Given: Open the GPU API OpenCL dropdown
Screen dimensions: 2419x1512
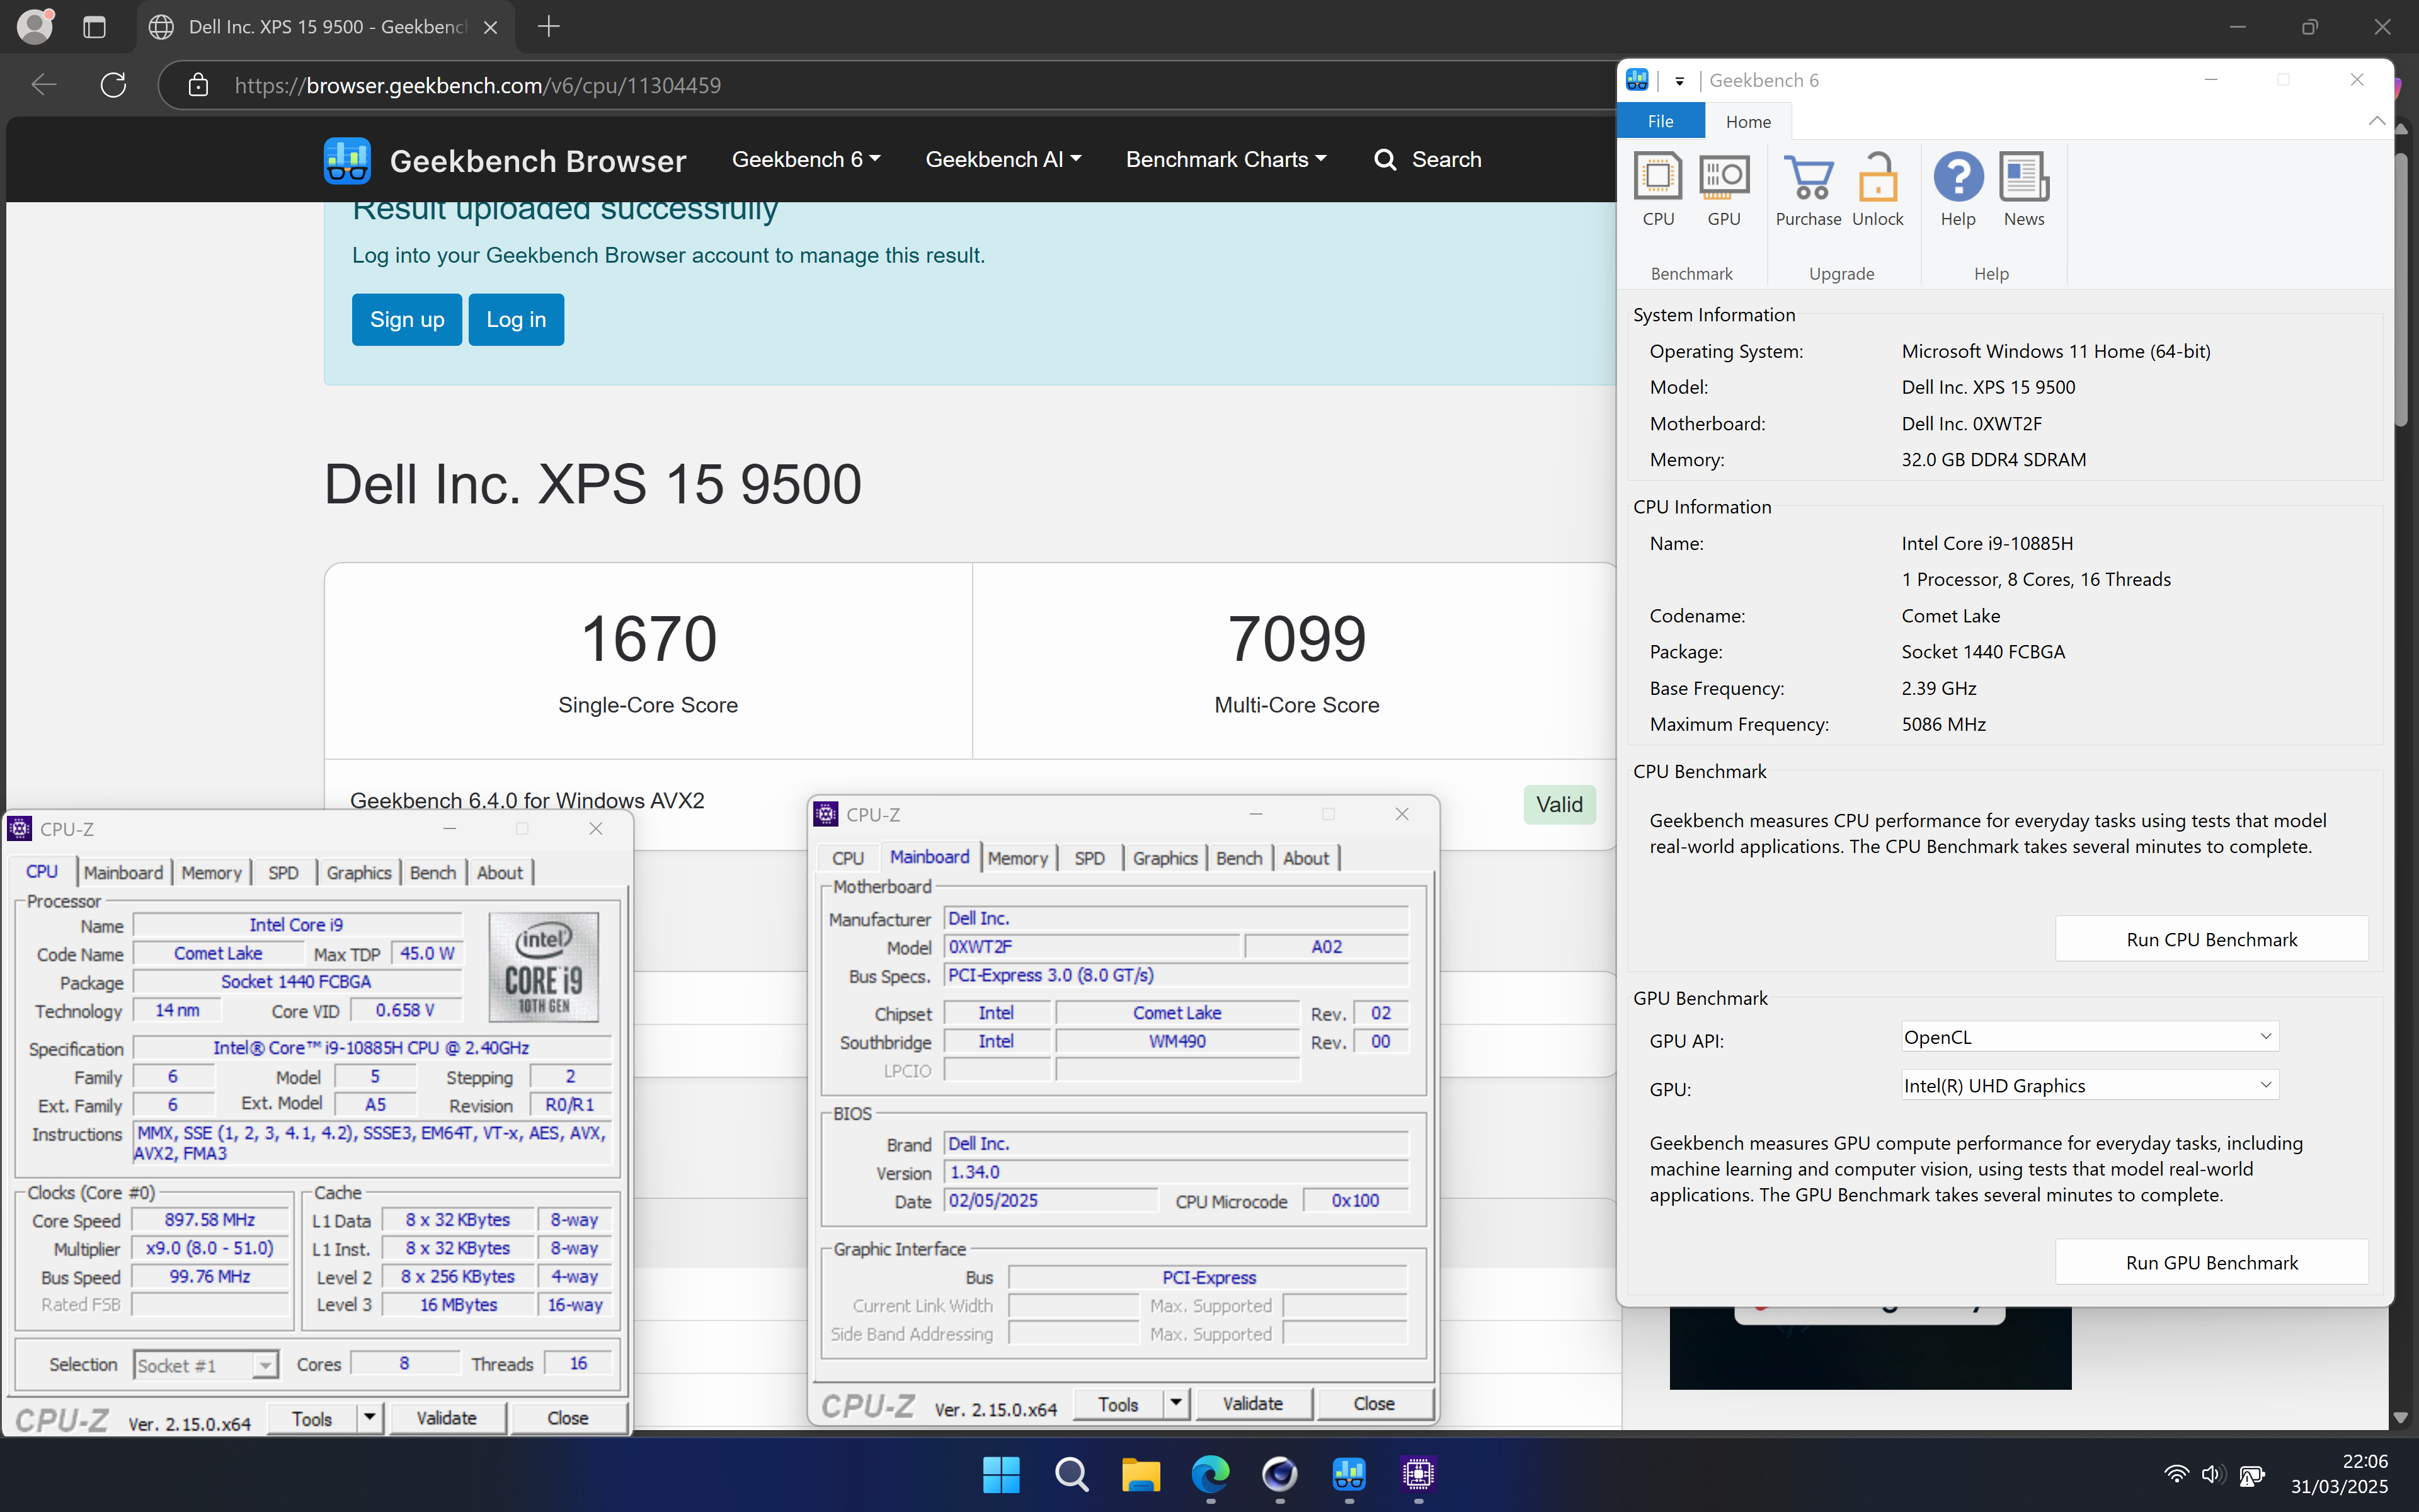Looking at the screenshot, I should (2089, 1037).
